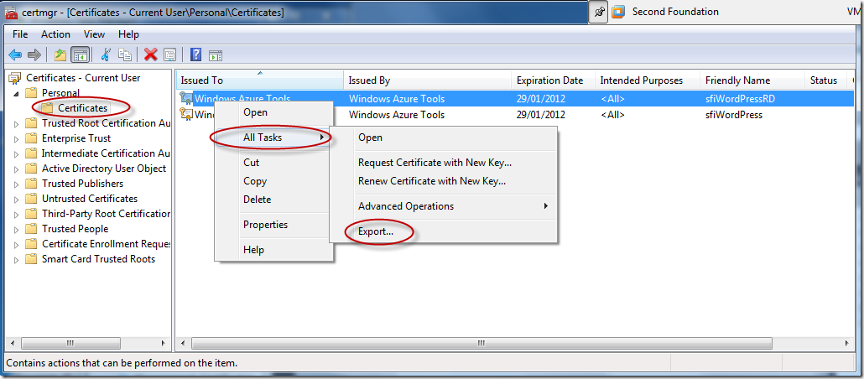
Task: Click right arrow of tree pane scrollbar
Action: [x=163, y=343]
